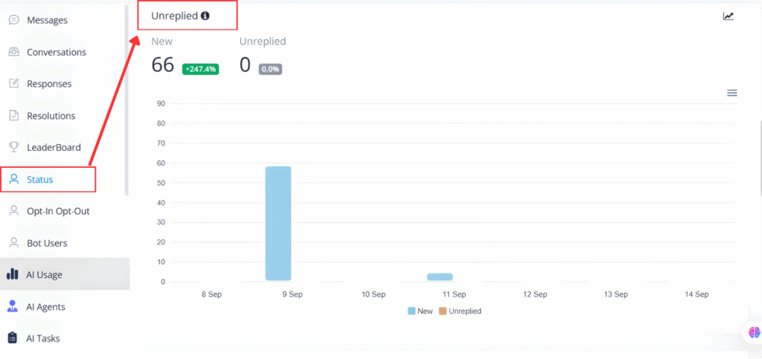Open the Status menu item
Screen dimensions: 762x359
(40, 179)
